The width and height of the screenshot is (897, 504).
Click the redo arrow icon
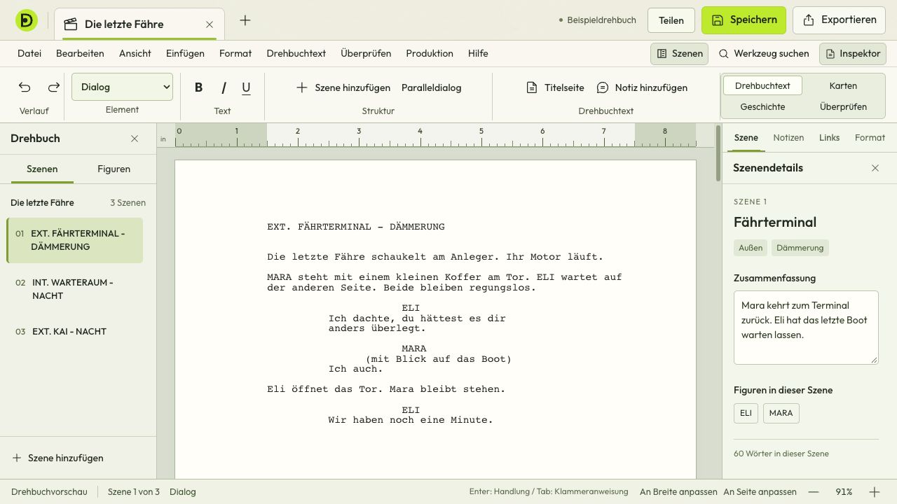53,87
